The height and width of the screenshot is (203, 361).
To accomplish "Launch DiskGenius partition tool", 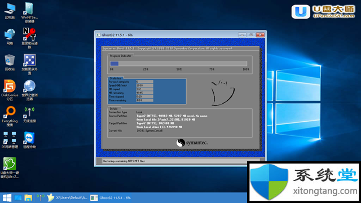I will [10, 90].
